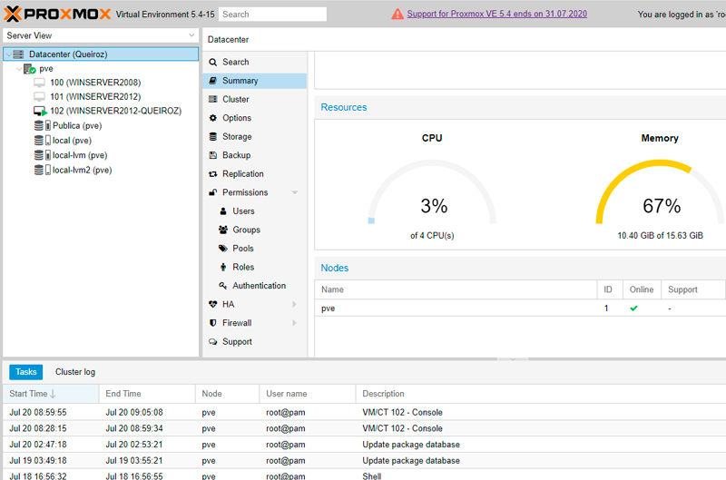726x480 pixels.
Task: Click the Permissions unlock icon
Action: click(213, 192)
